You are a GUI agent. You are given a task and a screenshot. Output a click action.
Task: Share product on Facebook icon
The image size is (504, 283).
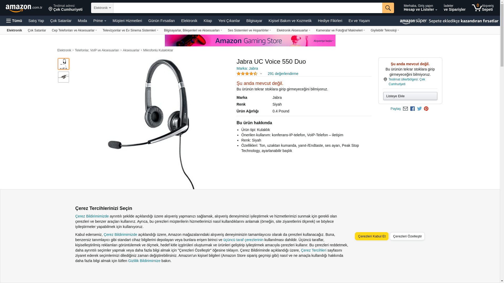click(x=412, y=109)
